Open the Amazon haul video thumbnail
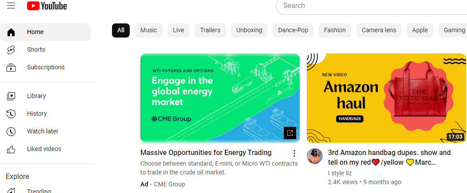This screenshot has height=193, width=467. (x=386, y=98)
